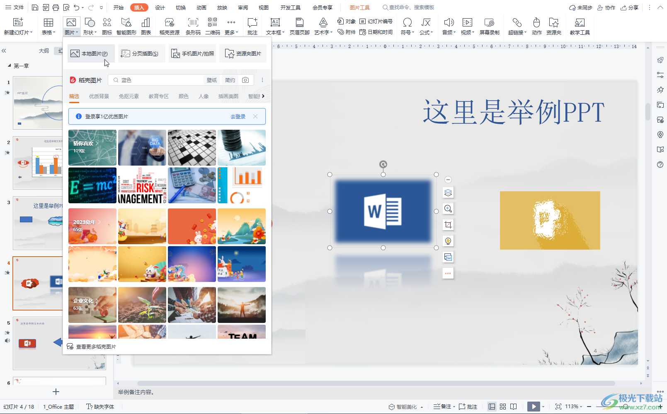Image resolution: width=667 pixels, height=414 pixels.
Task: Open 稻壳资源 resources
Action: tap(170, 26)
